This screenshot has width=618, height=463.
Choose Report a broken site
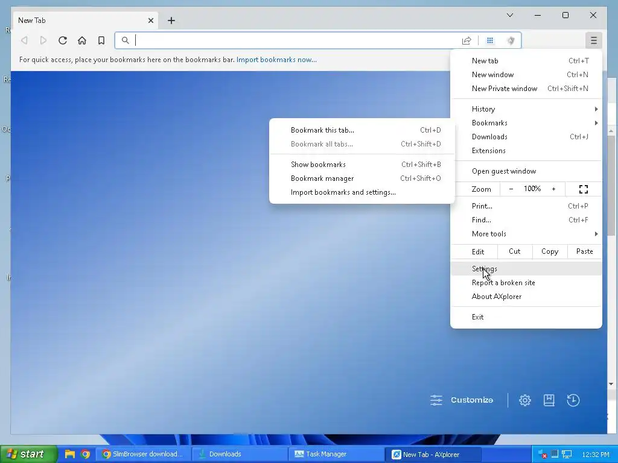tap(526, 283)
